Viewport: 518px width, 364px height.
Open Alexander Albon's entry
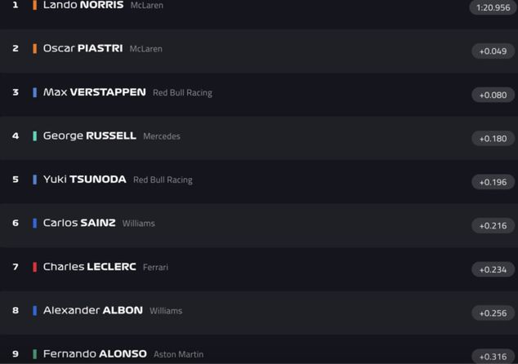pos(92,310)
